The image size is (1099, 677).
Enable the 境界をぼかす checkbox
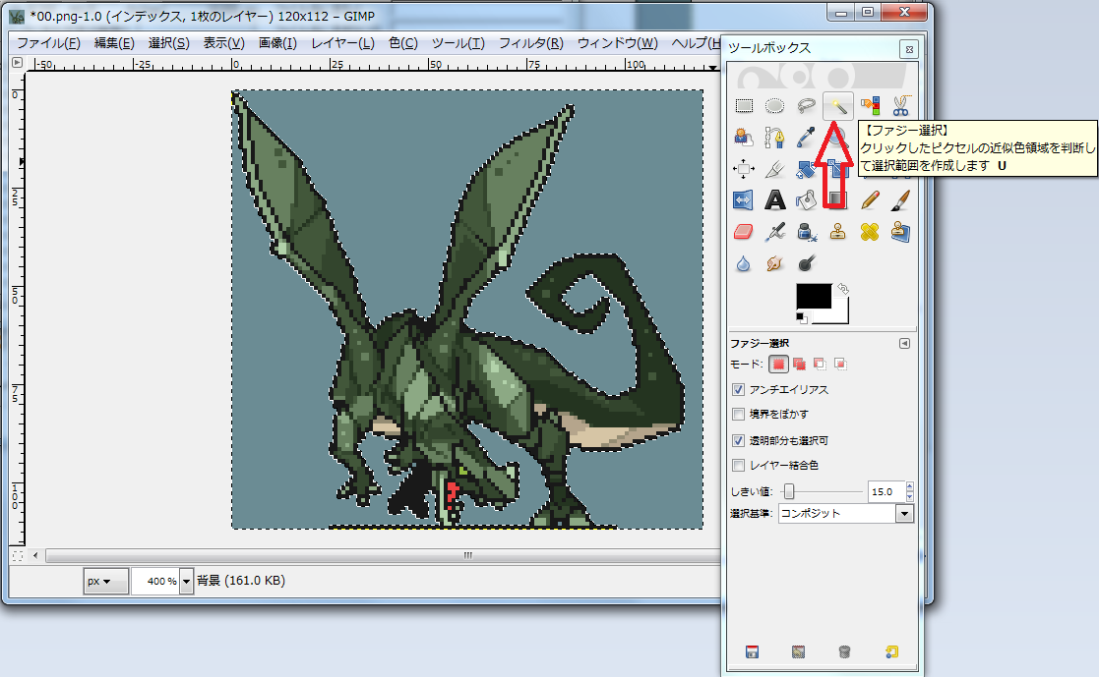[739, 415]
